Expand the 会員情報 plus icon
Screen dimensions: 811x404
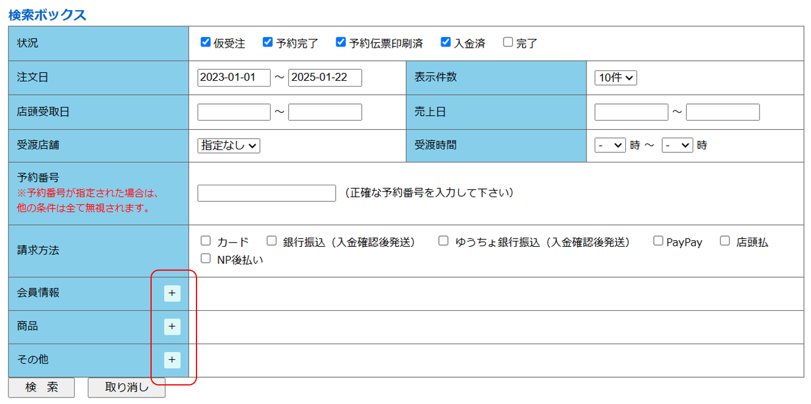click(x=172, y=293)
